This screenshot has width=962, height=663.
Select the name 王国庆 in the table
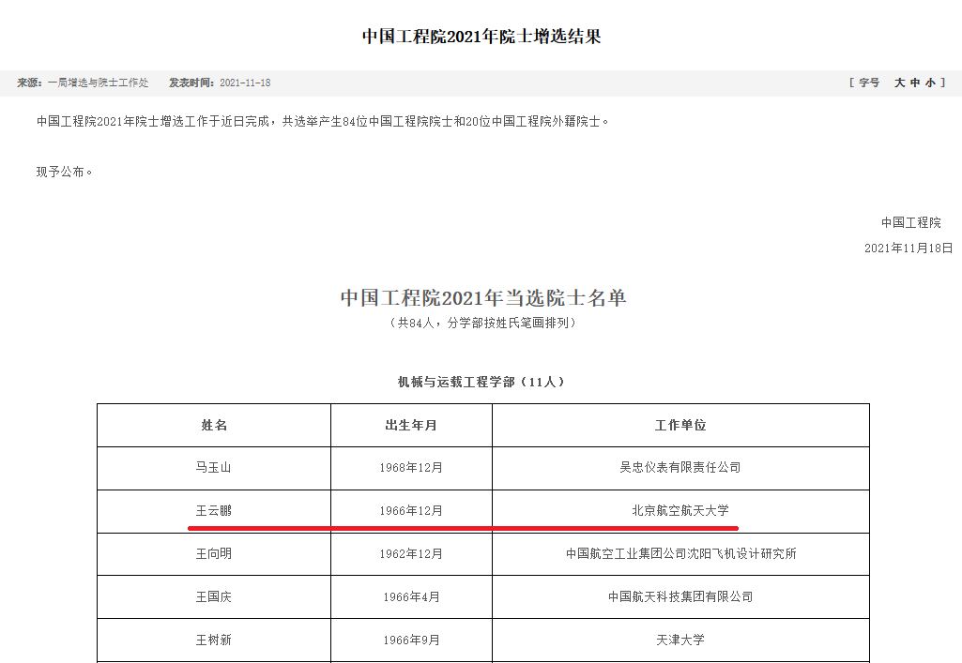214,596
